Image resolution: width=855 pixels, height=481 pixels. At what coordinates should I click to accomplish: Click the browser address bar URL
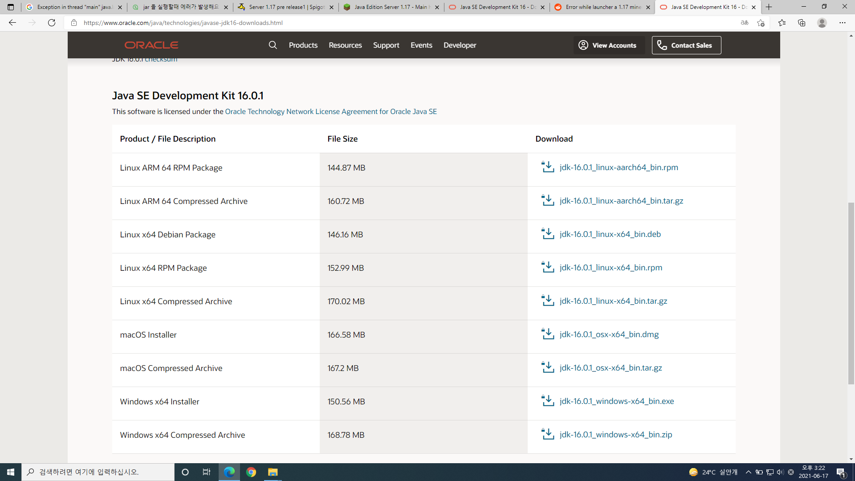click(x=183, y=23)
